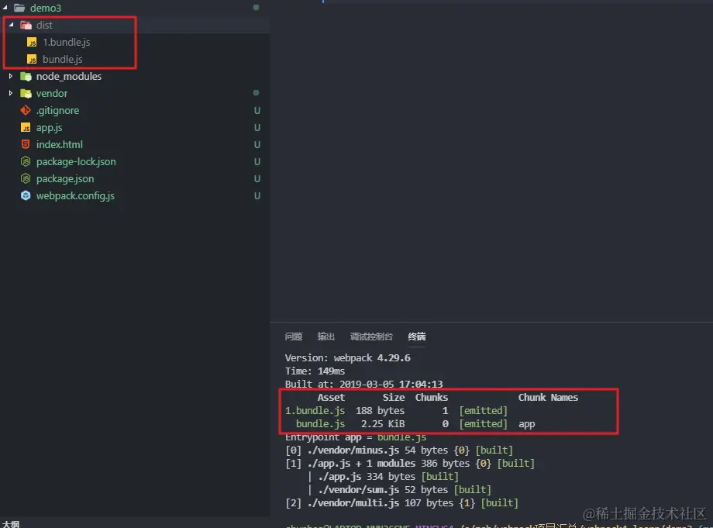Click the package-lock.json npm icon

click(26, 161)
